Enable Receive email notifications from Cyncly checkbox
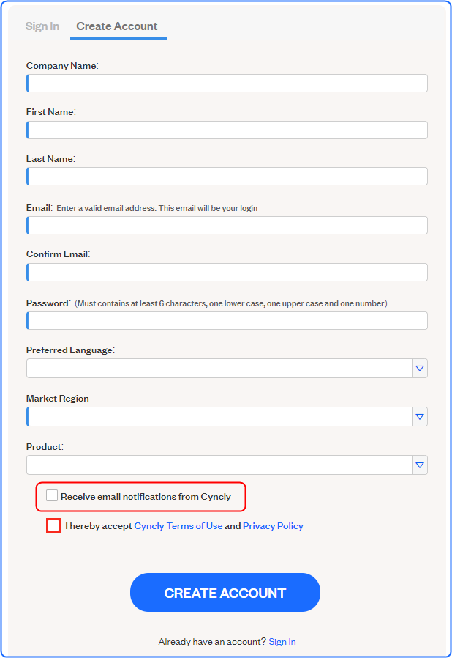This screenshot has height=658, width=452. click(x=52, y=496)
